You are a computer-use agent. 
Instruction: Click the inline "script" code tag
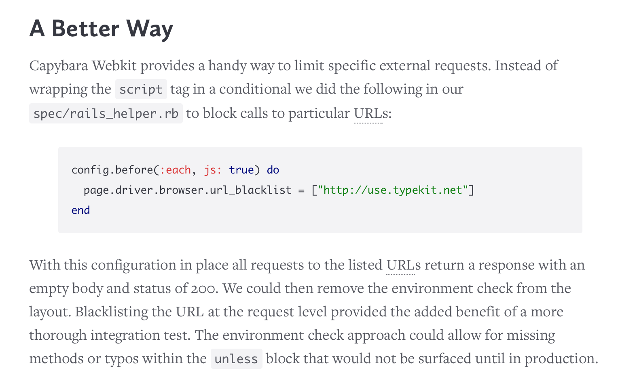coord(141,89)
